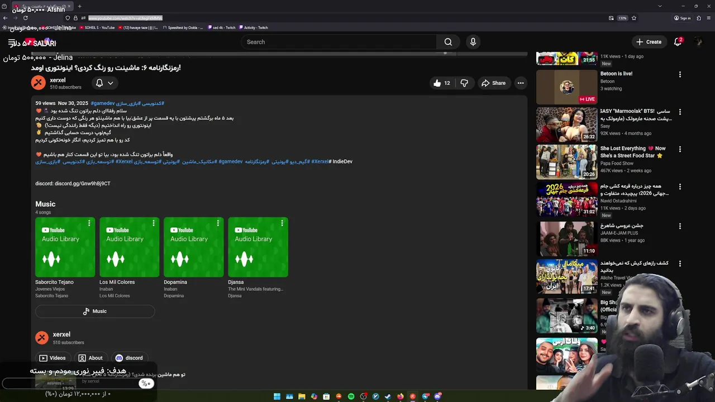715x402 pixels.
Task: Open options for Djansa song
Action: pyautogui.click(x=282, y=223)
